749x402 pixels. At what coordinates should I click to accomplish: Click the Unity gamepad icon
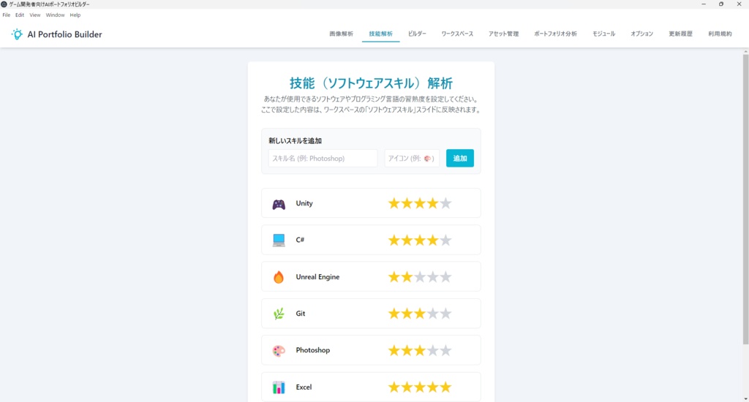click(x=279, y=205)
